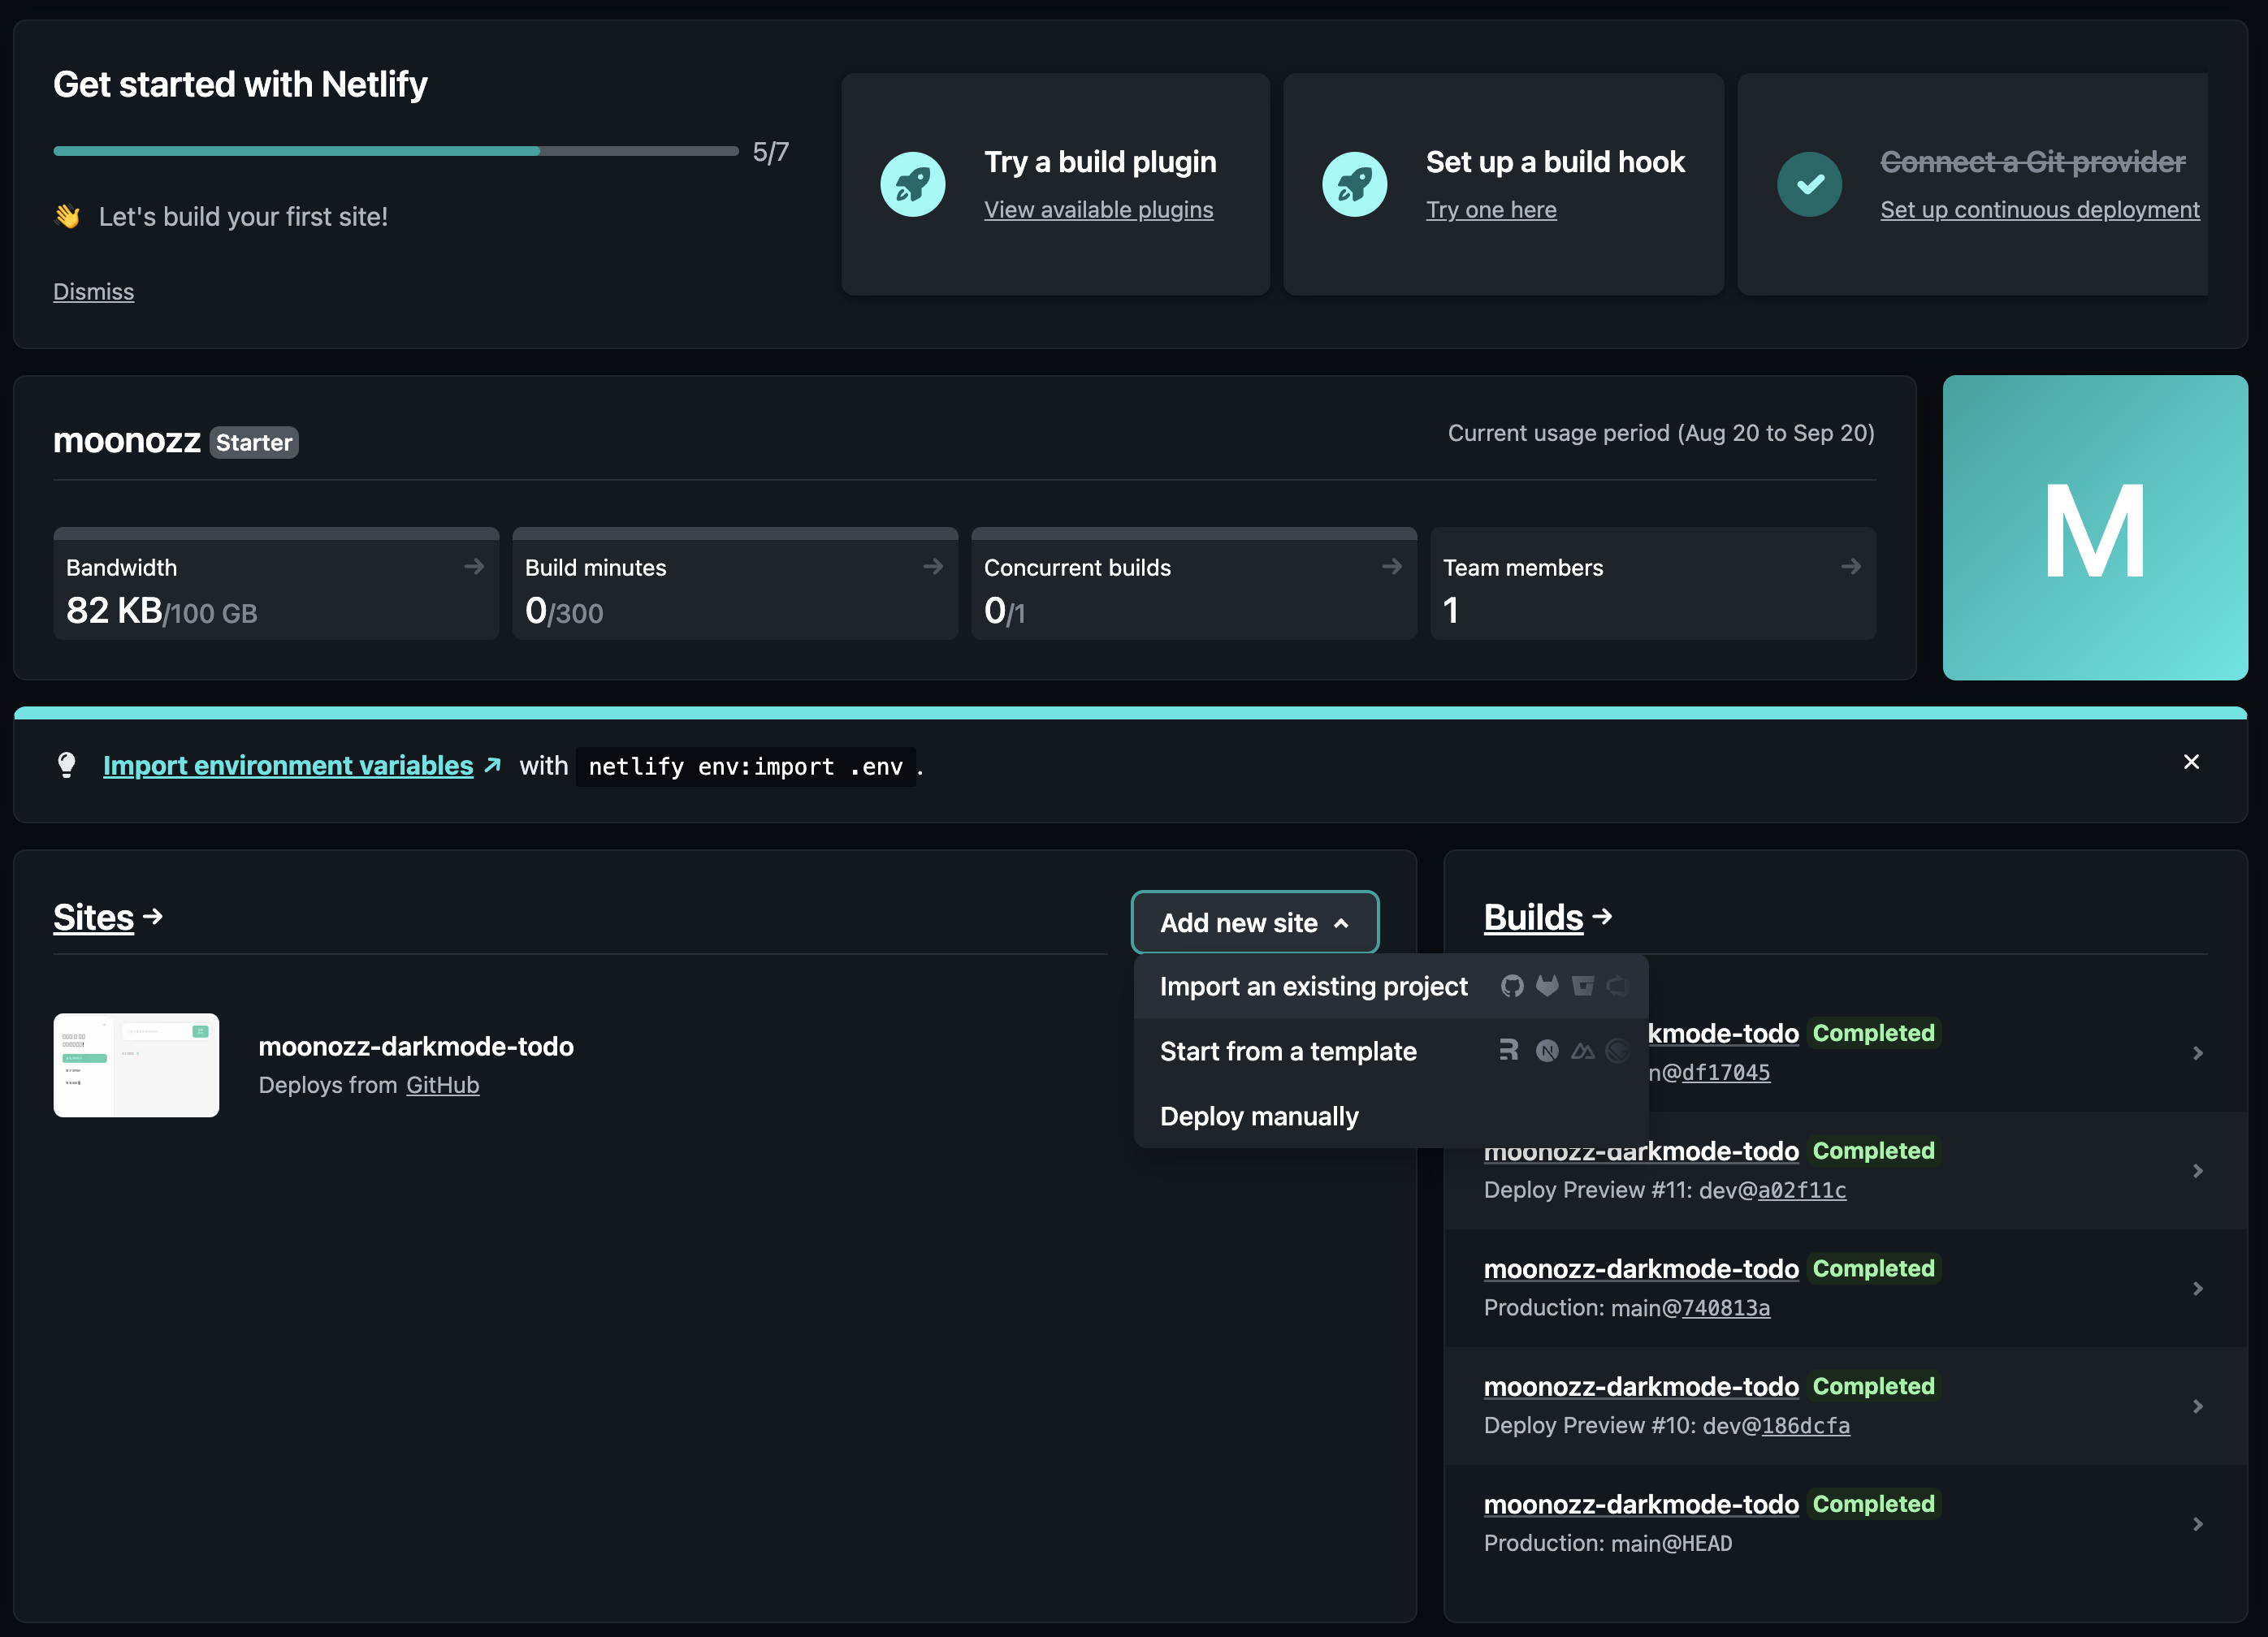This screenshot has width=2268, height=1637.
Task: Open commit link 186dcfa
Action: pyautogui.click(x=1805, y=1426)
